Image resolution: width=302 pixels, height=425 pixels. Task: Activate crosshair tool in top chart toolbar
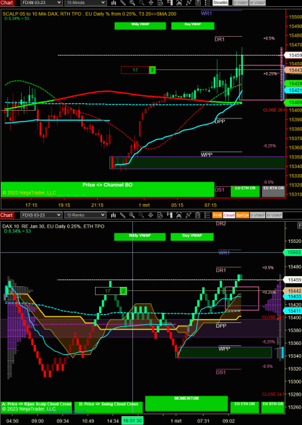pyautogui.click(x=151, y=3)
